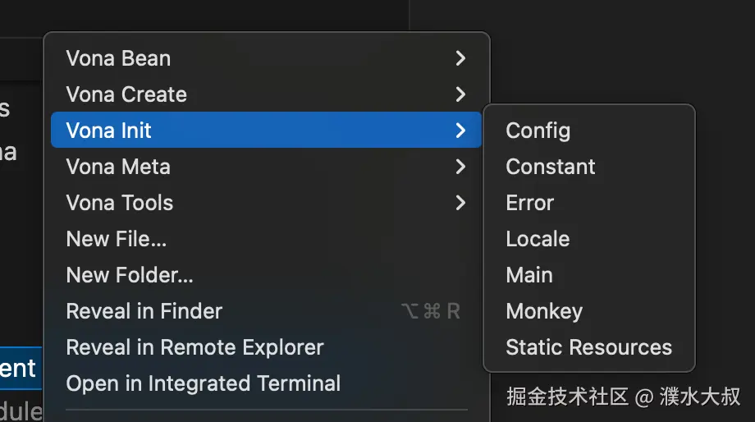Open the Vona Bean submenu
Image resolution: width=755 pixels, height=422 pixels.
coord(119,58)
